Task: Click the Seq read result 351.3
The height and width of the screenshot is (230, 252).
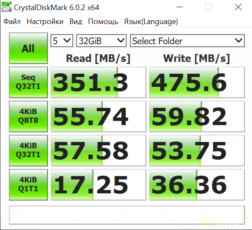Action: click(98, 83)
